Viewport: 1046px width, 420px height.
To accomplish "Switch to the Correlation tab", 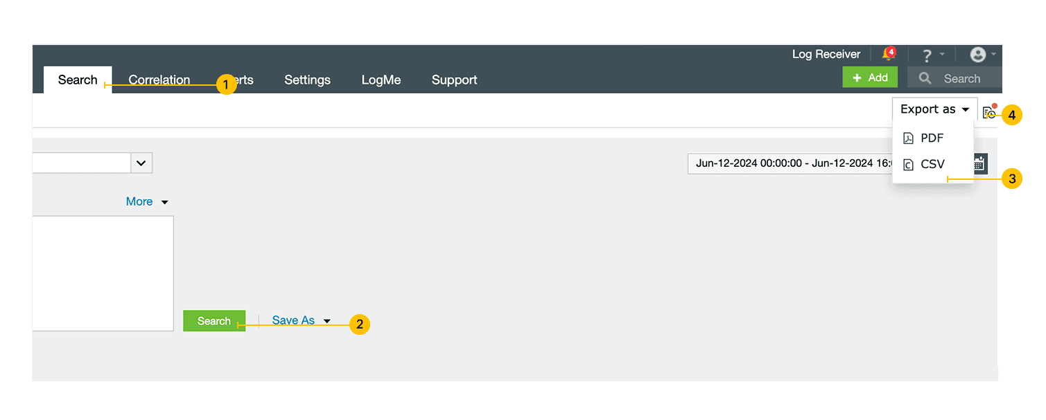I will click(159, 80).
